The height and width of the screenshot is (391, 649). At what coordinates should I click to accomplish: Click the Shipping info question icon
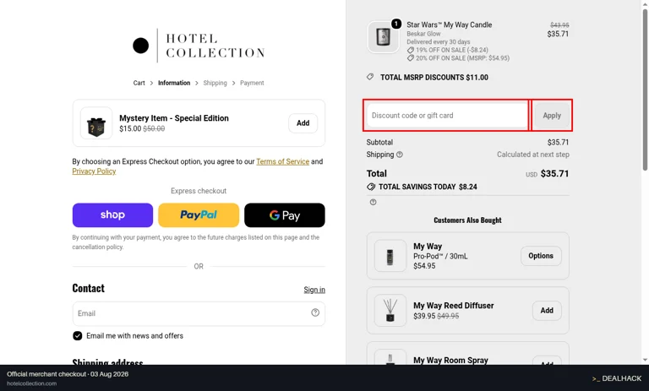400,155
